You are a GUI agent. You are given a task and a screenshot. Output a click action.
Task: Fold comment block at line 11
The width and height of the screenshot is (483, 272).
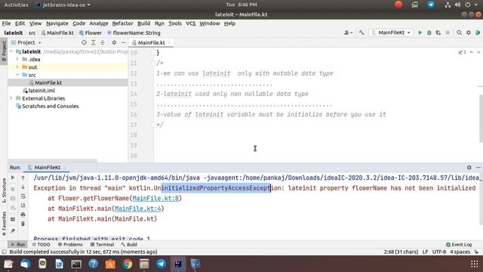(x=153, y=63)
